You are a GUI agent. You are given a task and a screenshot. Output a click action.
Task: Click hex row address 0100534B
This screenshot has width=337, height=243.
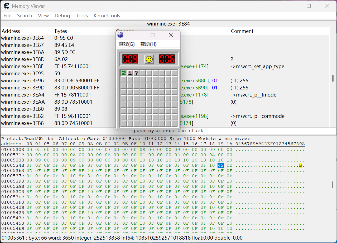[x=13, y=165]
